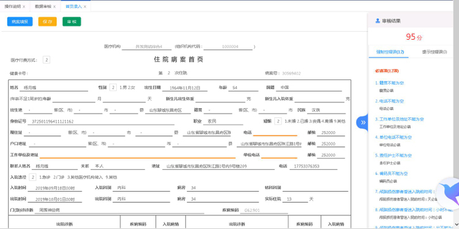Click the empty 转科科别 field
Screen dimensions: 459x229
point(316,188)
